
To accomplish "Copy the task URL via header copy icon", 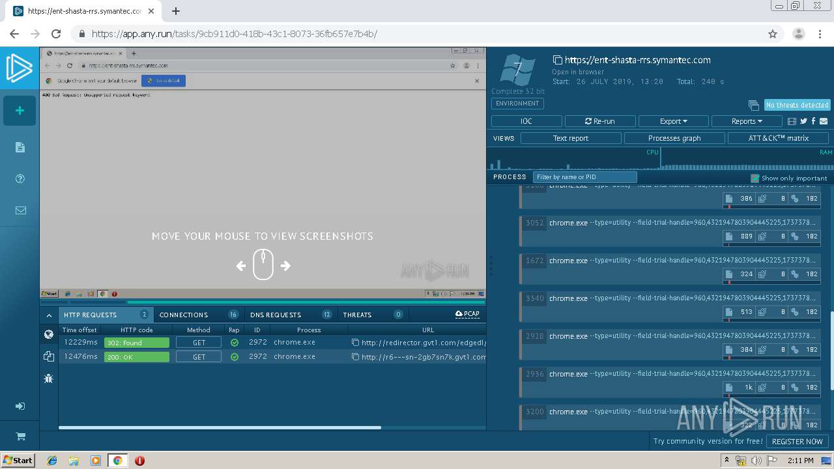I will (x=557, y=60).
